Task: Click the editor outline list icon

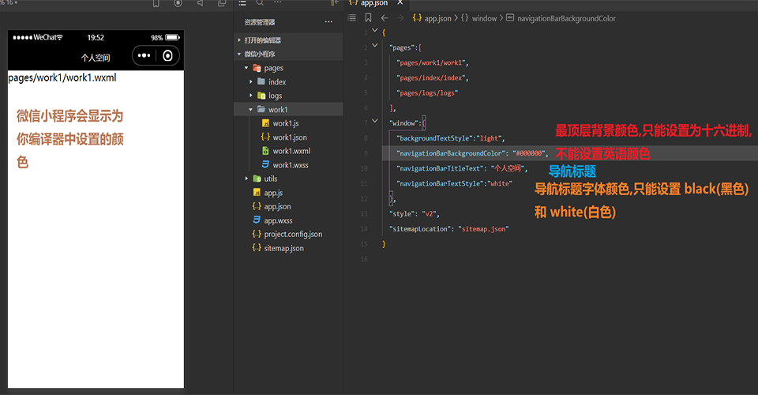Action: (x=352, y=18)
